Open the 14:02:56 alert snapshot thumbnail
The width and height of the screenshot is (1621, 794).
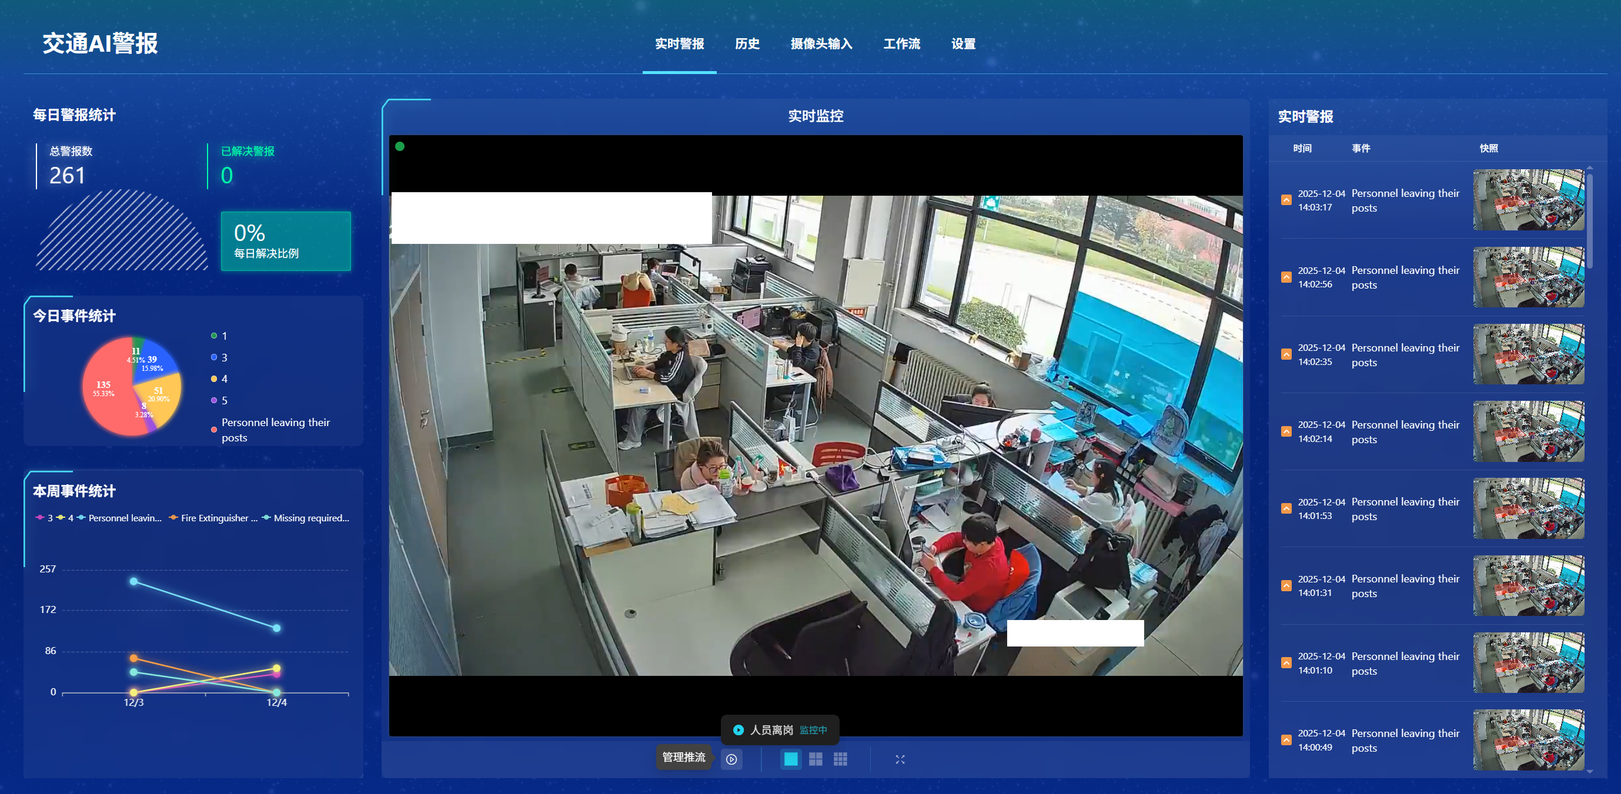(1528, 277)
